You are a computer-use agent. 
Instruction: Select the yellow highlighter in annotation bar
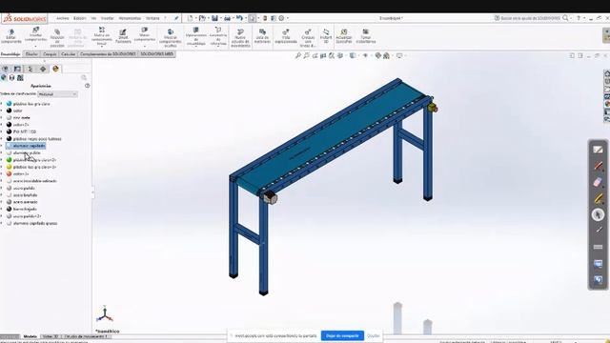(598, 198)
